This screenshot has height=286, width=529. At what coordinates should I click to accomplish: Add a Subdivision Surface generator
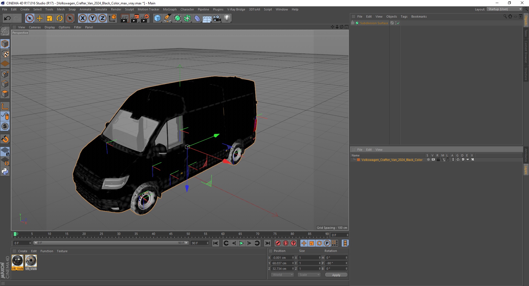click(177, 18)
